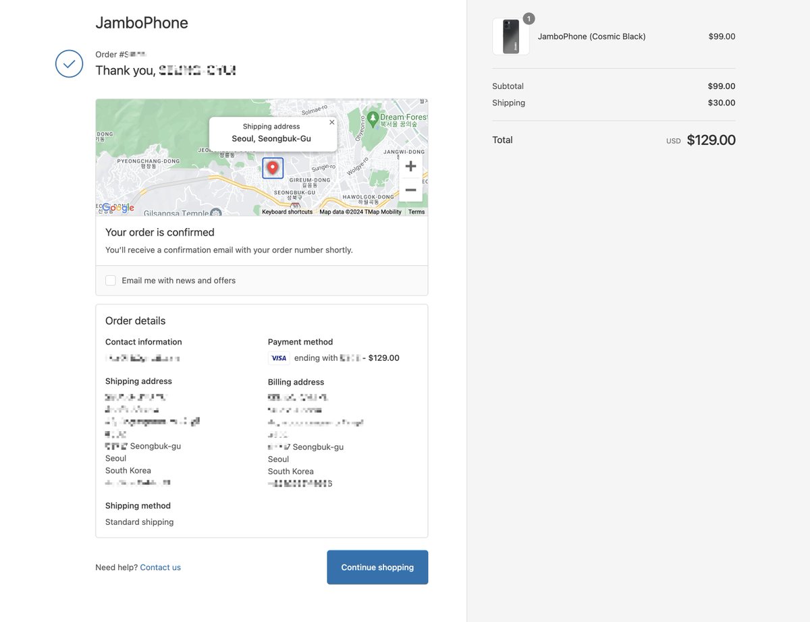The width and height of the screenshot is (810, 622).
Task: Click the JamboPhone (Cosmic Black) item name
Action: (592, 36)
